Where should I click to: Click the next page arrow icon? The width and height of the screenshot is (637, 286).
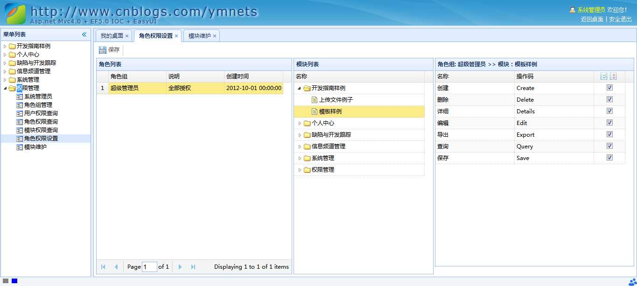click(x=180, y=266)
